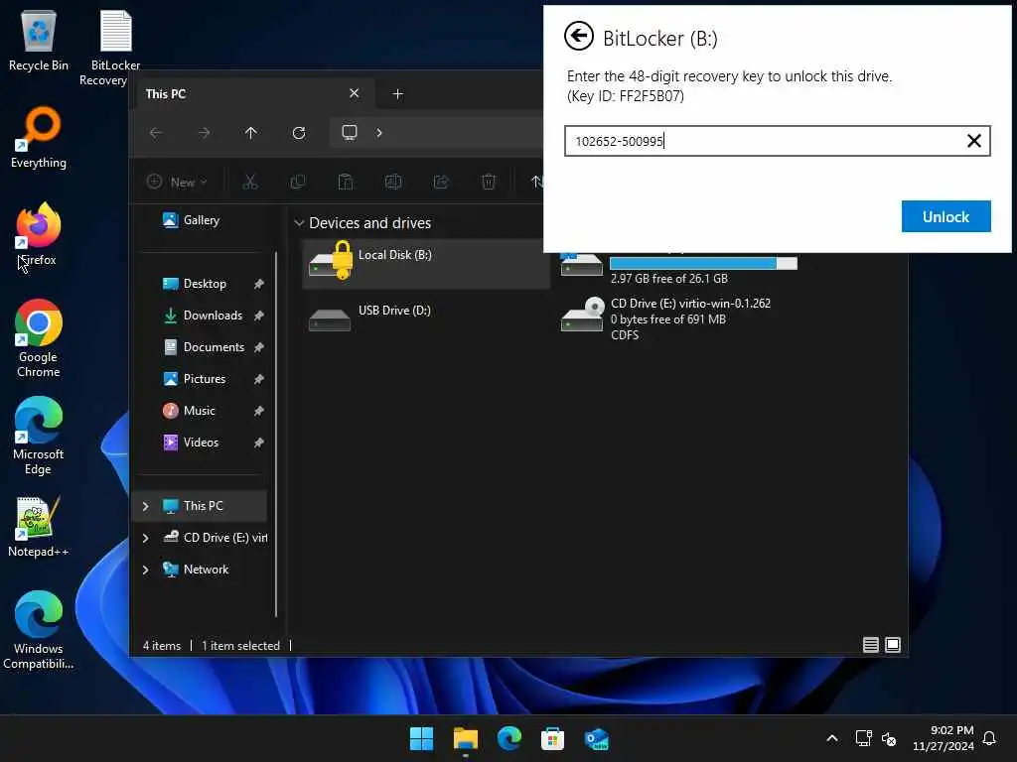Open Gallery in navigation pane

[201, 220]
